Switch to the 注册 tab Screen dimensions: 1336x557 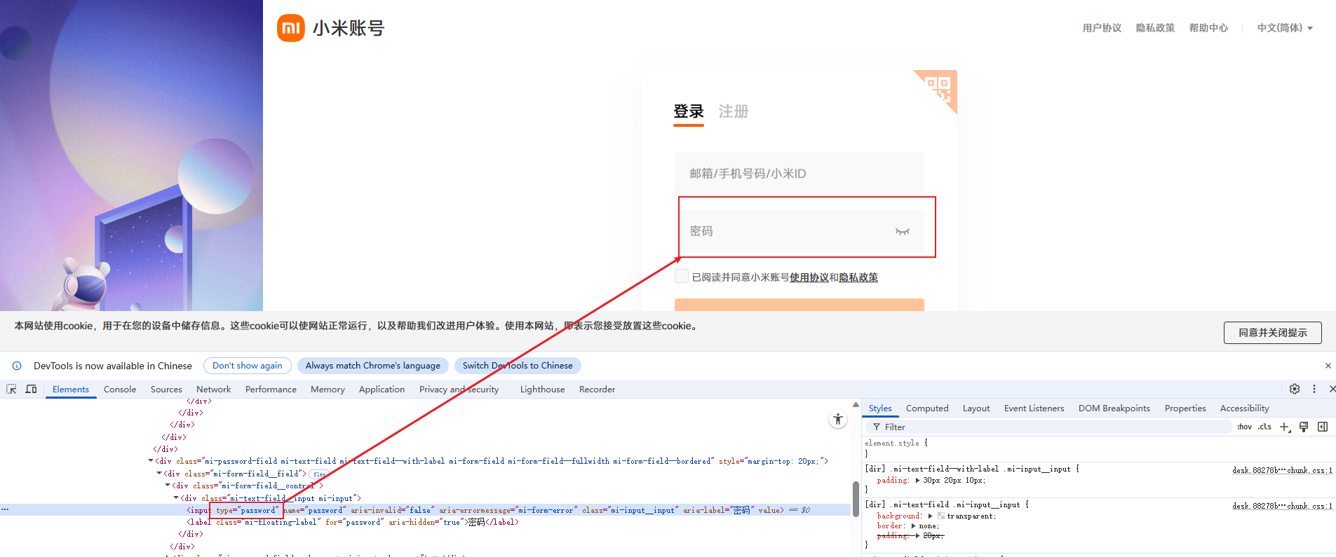(x=734, y=111)
